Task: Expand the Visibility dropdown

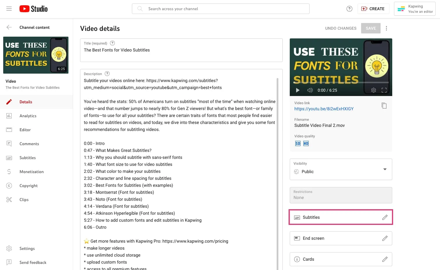Action: pos(341,169)
